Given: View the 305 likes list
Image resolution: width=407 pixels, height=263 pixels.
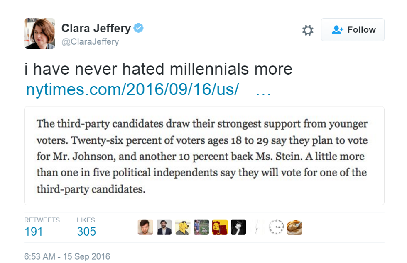Looking at the screenshot, I should tap(86, 232).
